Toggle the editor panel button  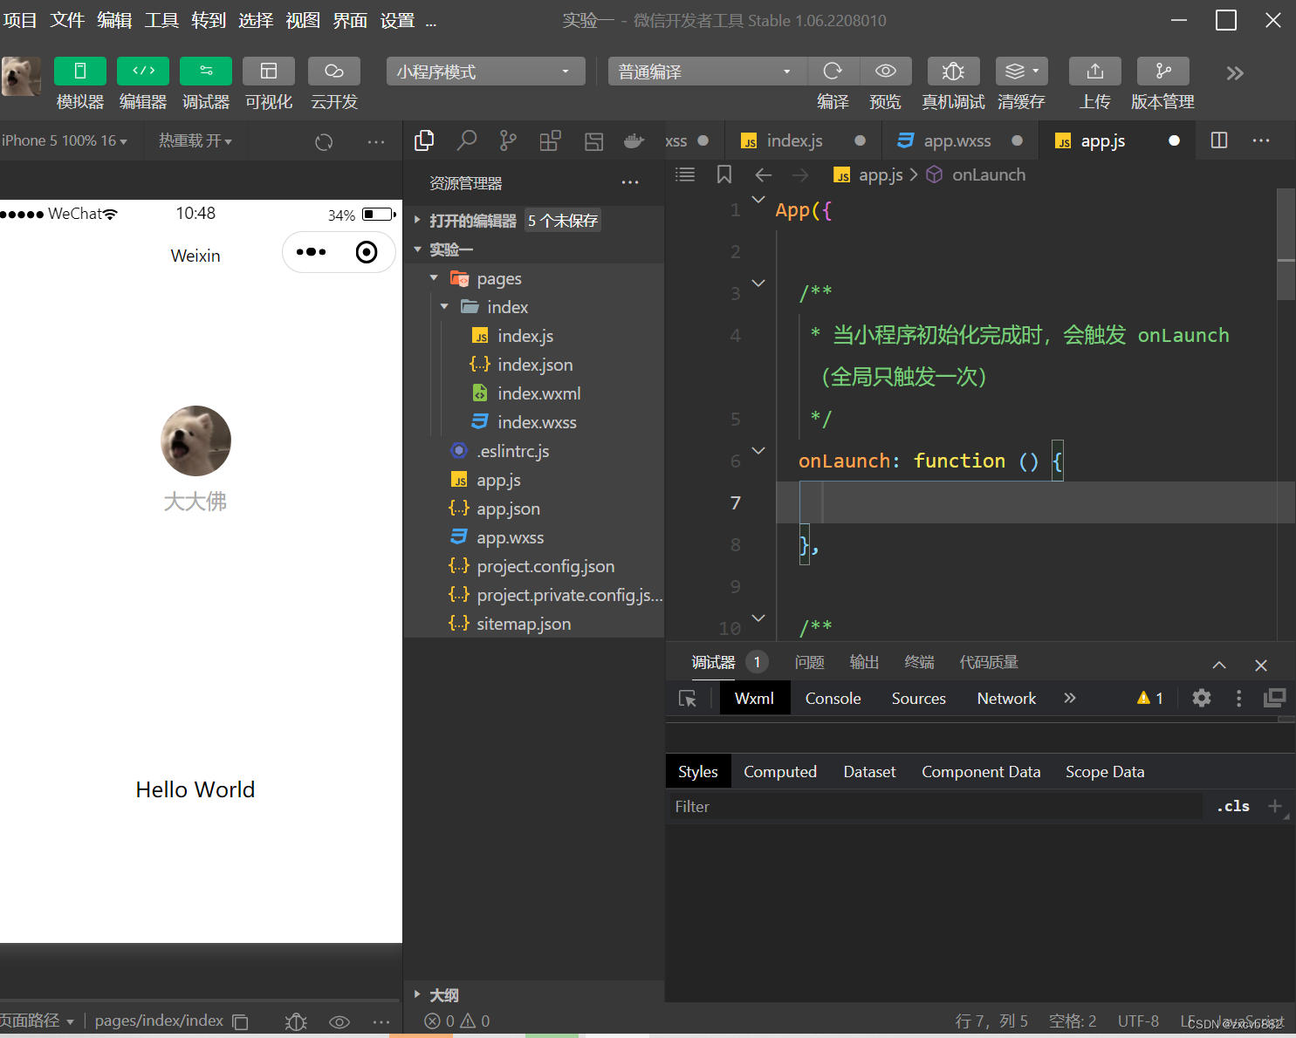pos(143,72)
